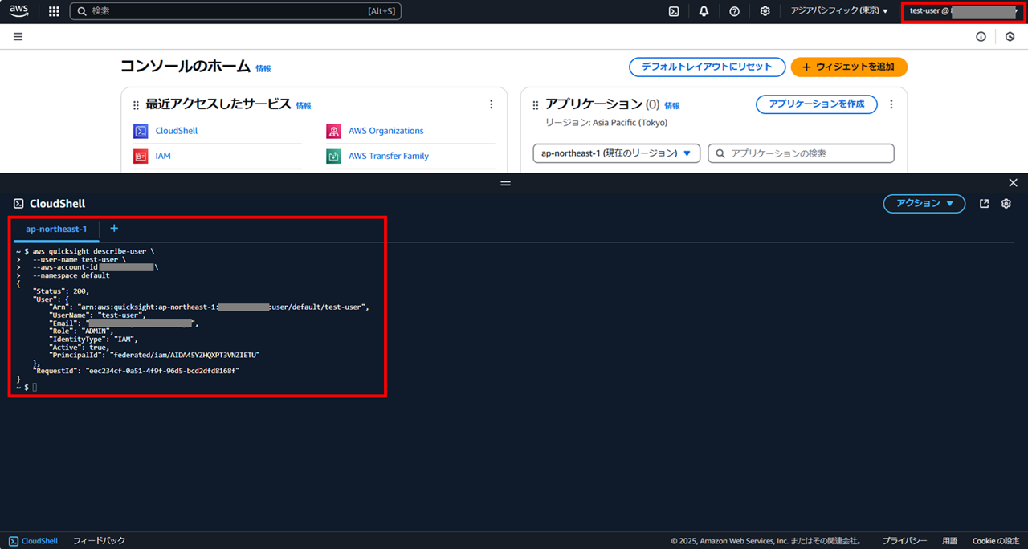Image resolution: width=1028 pixels, height=549 pixels.
Task: Open the recently visited services widget kebab menu
Action: 491,104
